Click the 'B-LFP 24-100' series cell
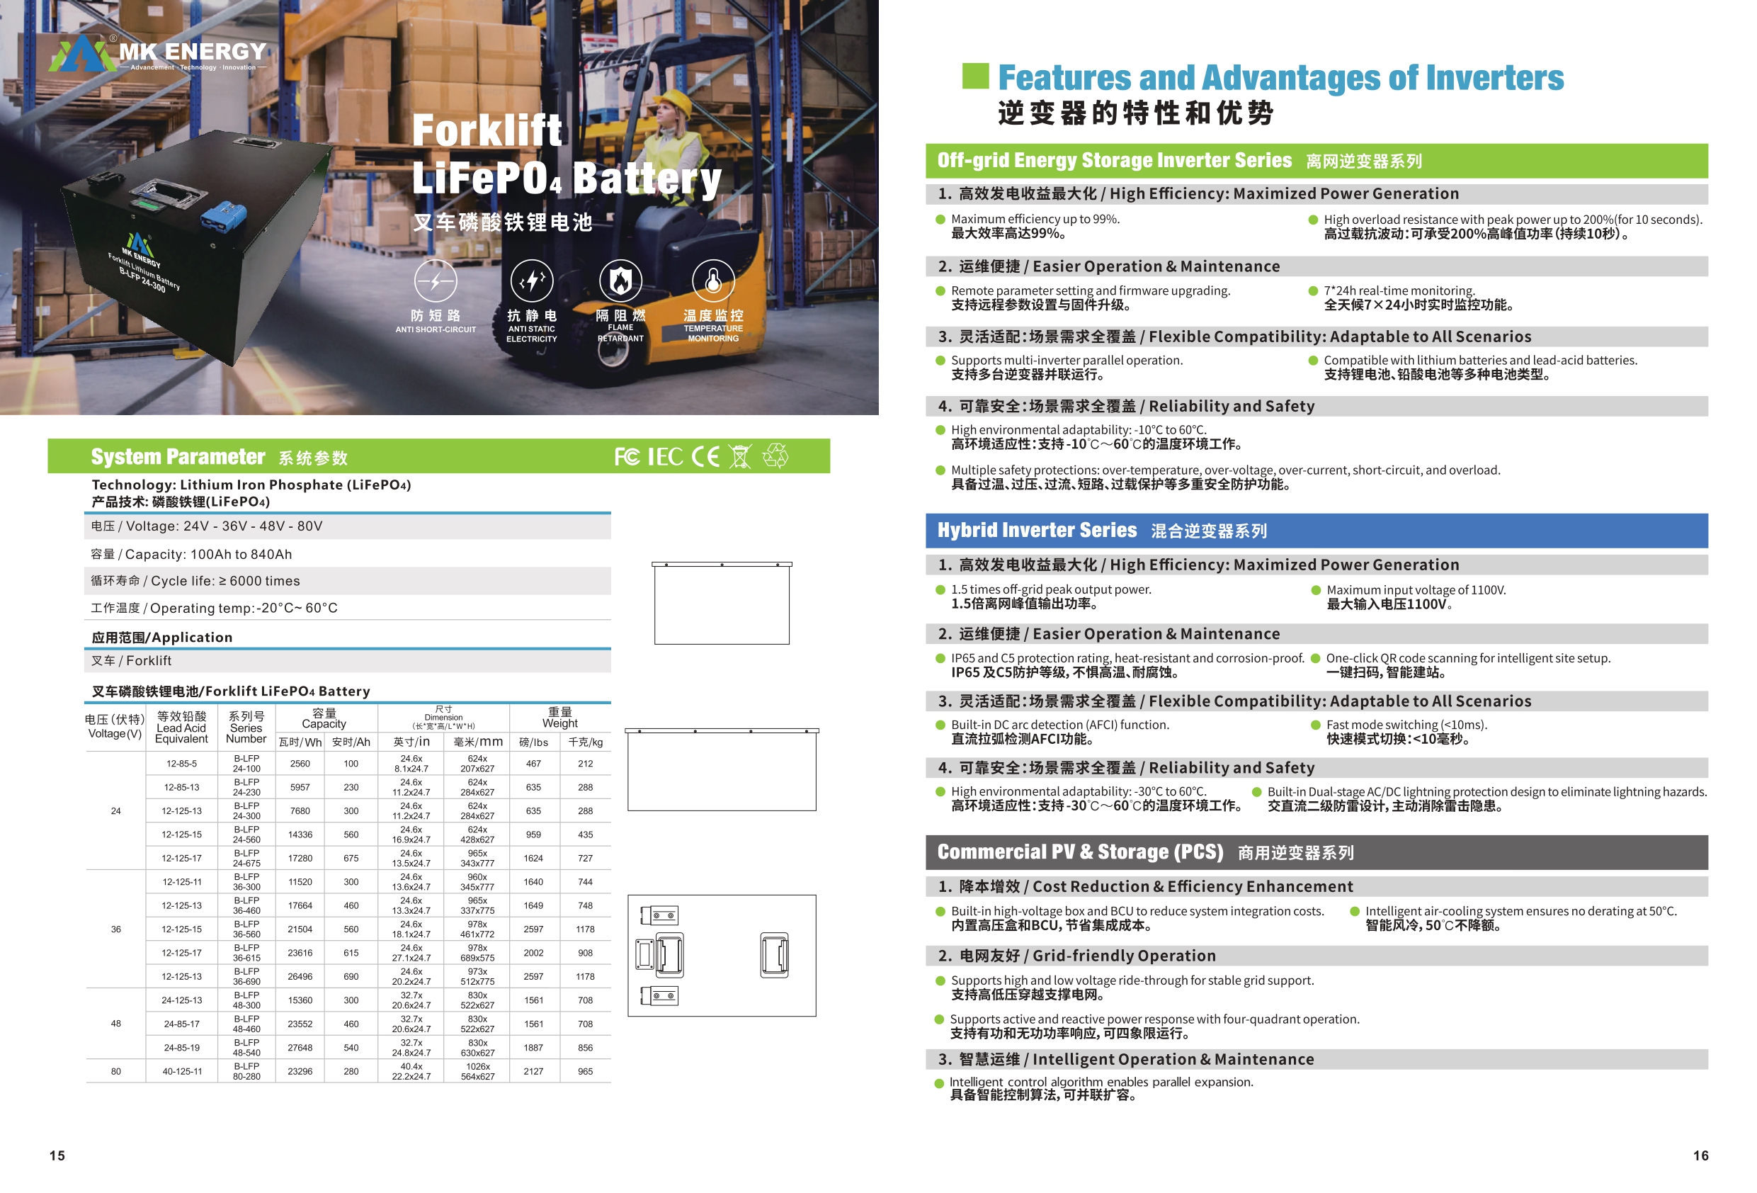The width and height of the screenshot is (1757, 1193). [x=246, y=763]
